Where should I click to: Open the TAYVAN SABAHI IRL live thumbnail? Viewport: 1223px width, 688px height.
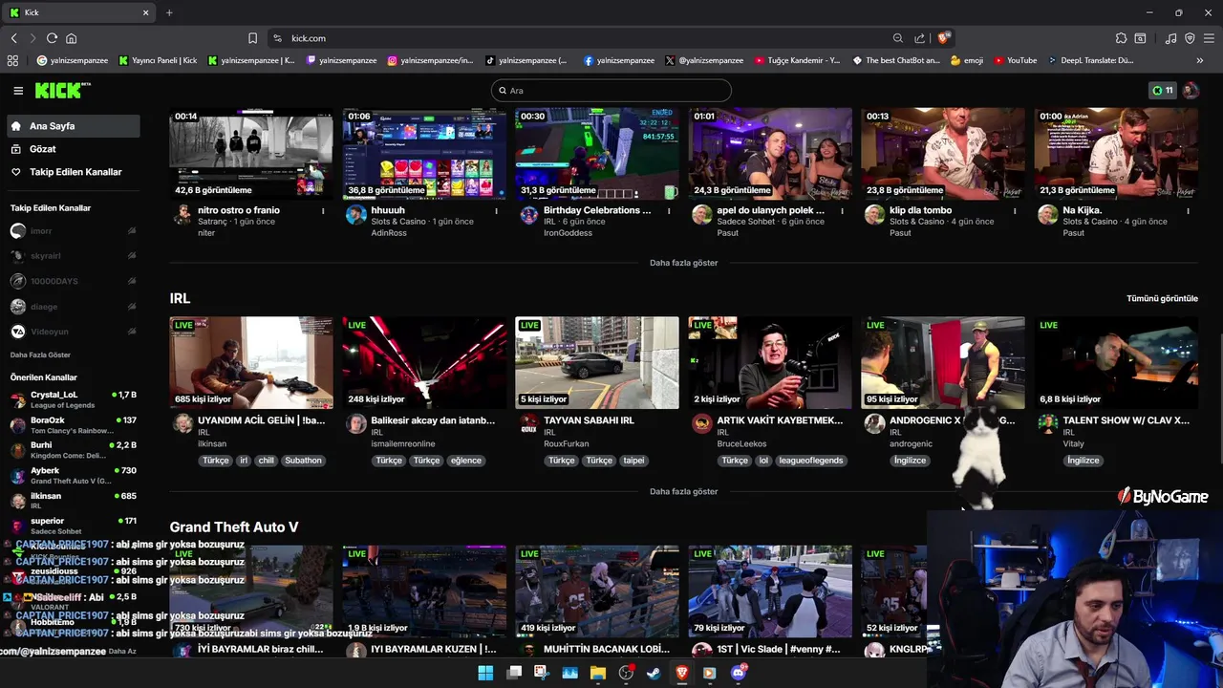597,362
